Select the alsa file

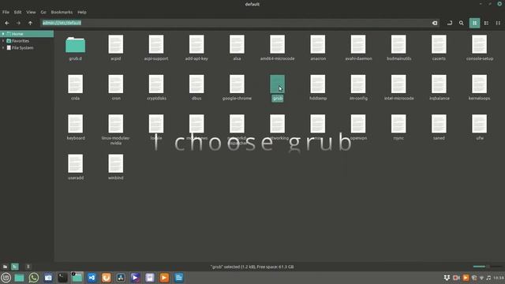click(237, 48)
